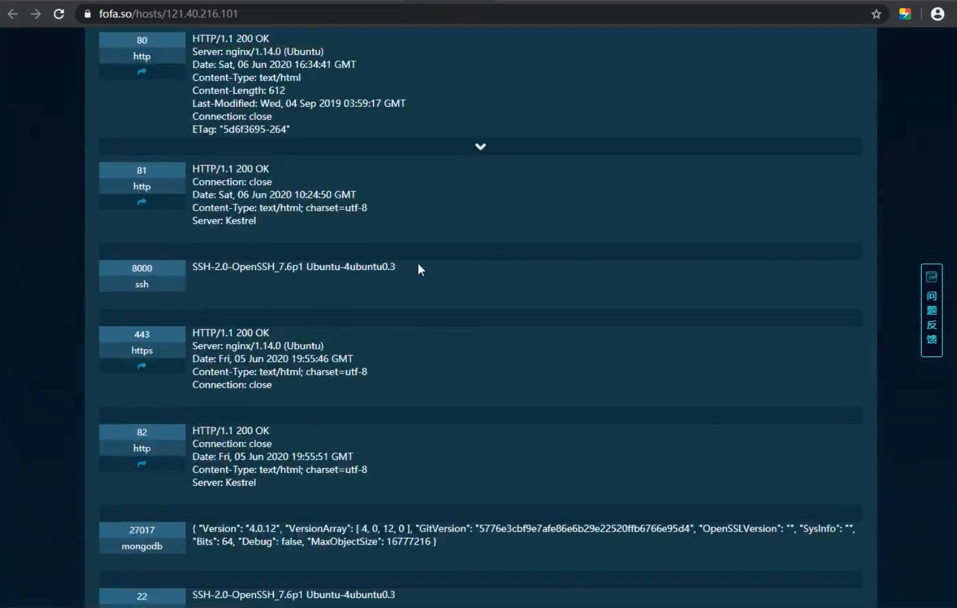This screenshot has width=957, height=608.
Task: Open port 443 https share arrow
Action: coord(142,366)
